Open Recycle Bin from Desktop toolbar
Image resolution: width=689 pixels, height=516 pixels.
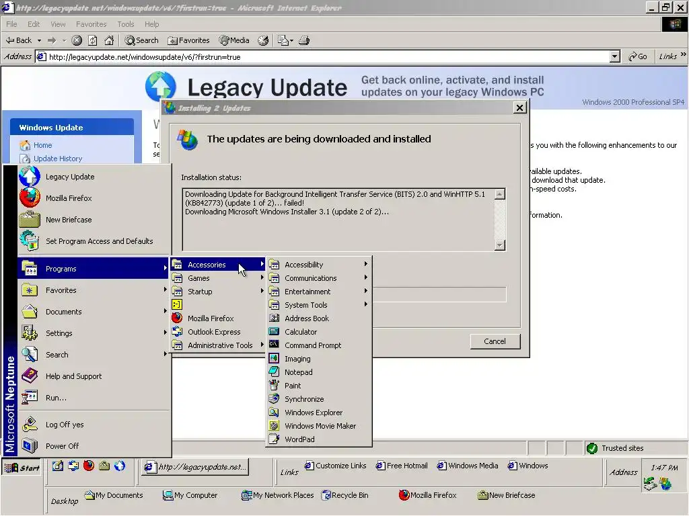coord(345,495)
